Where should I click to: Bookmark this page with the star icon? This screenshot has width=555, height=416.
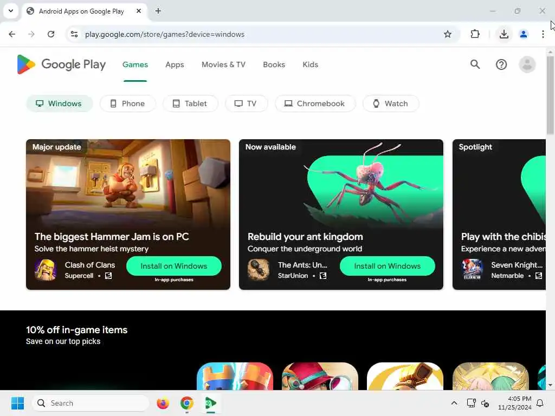[448, 34]
